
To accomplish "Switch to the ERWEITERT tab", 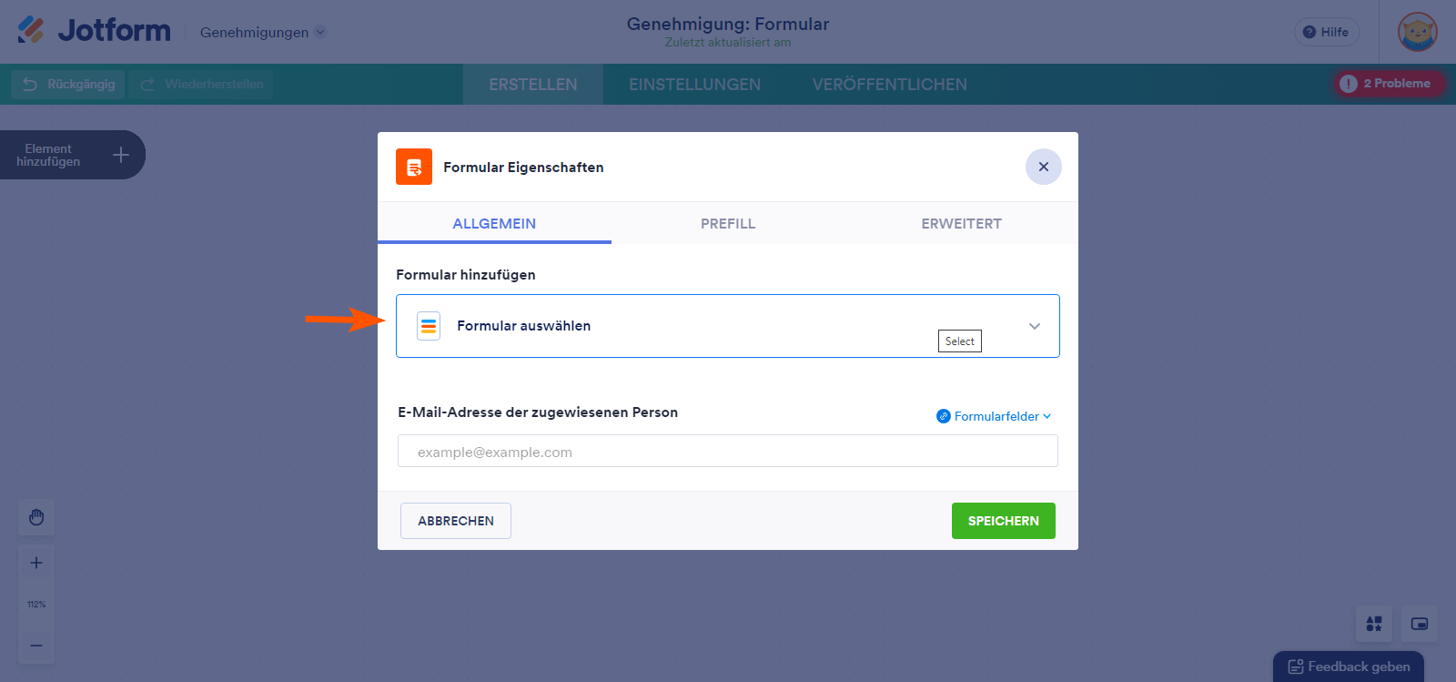I will pos(961,223).
